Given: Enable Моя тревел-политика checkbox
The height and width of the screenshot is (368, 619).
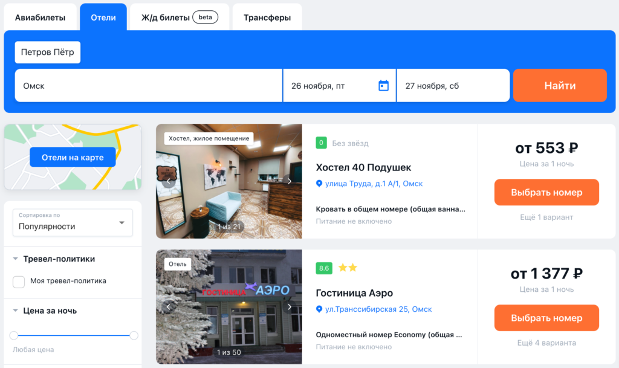Looking at the screenshot, I should pos(19,282).
